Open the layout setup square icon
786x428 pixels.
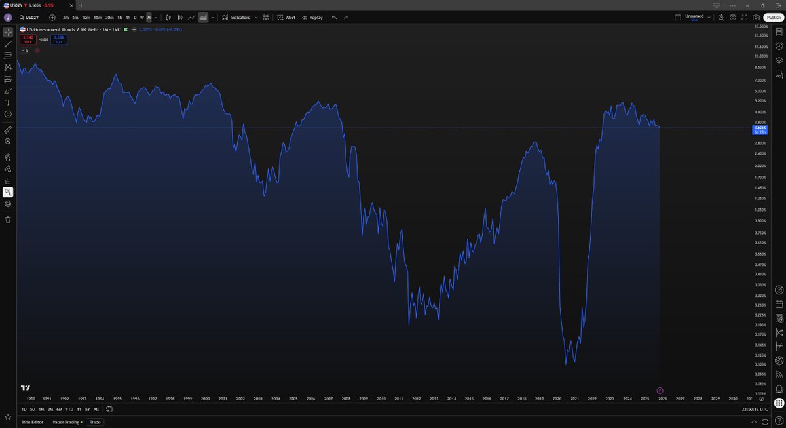tap(678, 18)
